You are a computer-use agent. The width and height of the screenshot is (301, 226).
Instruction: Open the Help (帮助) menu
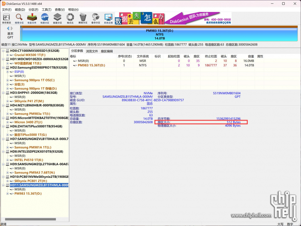click(73, 10)
